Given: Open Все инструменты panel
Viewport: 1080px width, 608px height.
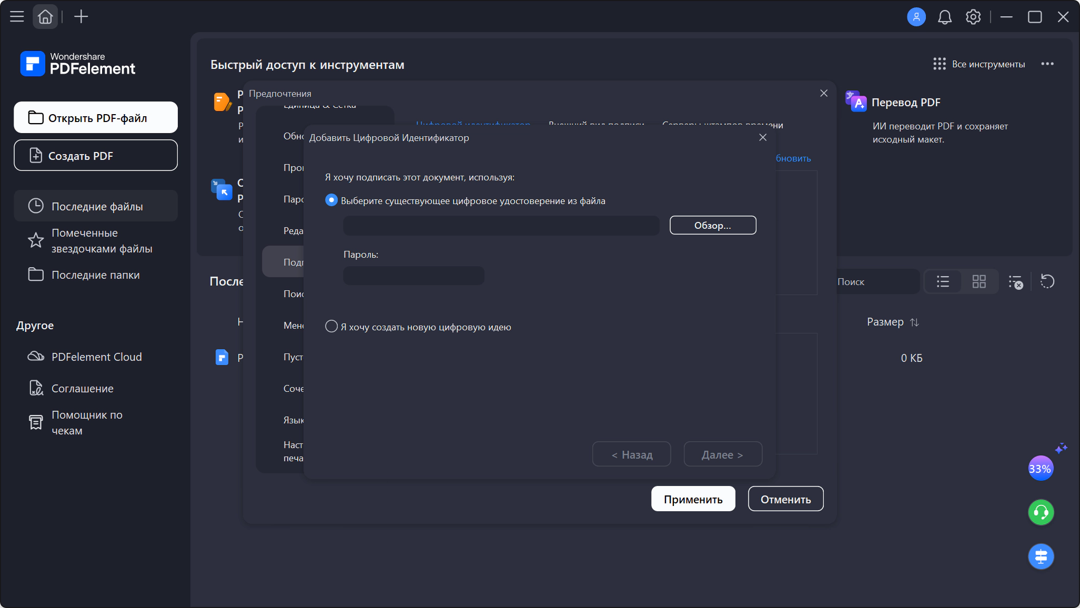Looking at the screenshot, I should pos(979,64).
